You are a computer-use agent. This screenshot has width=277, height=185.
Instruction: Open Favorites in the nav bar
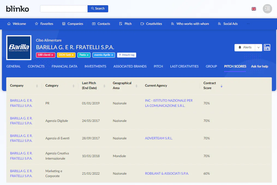tap(44, 24)
